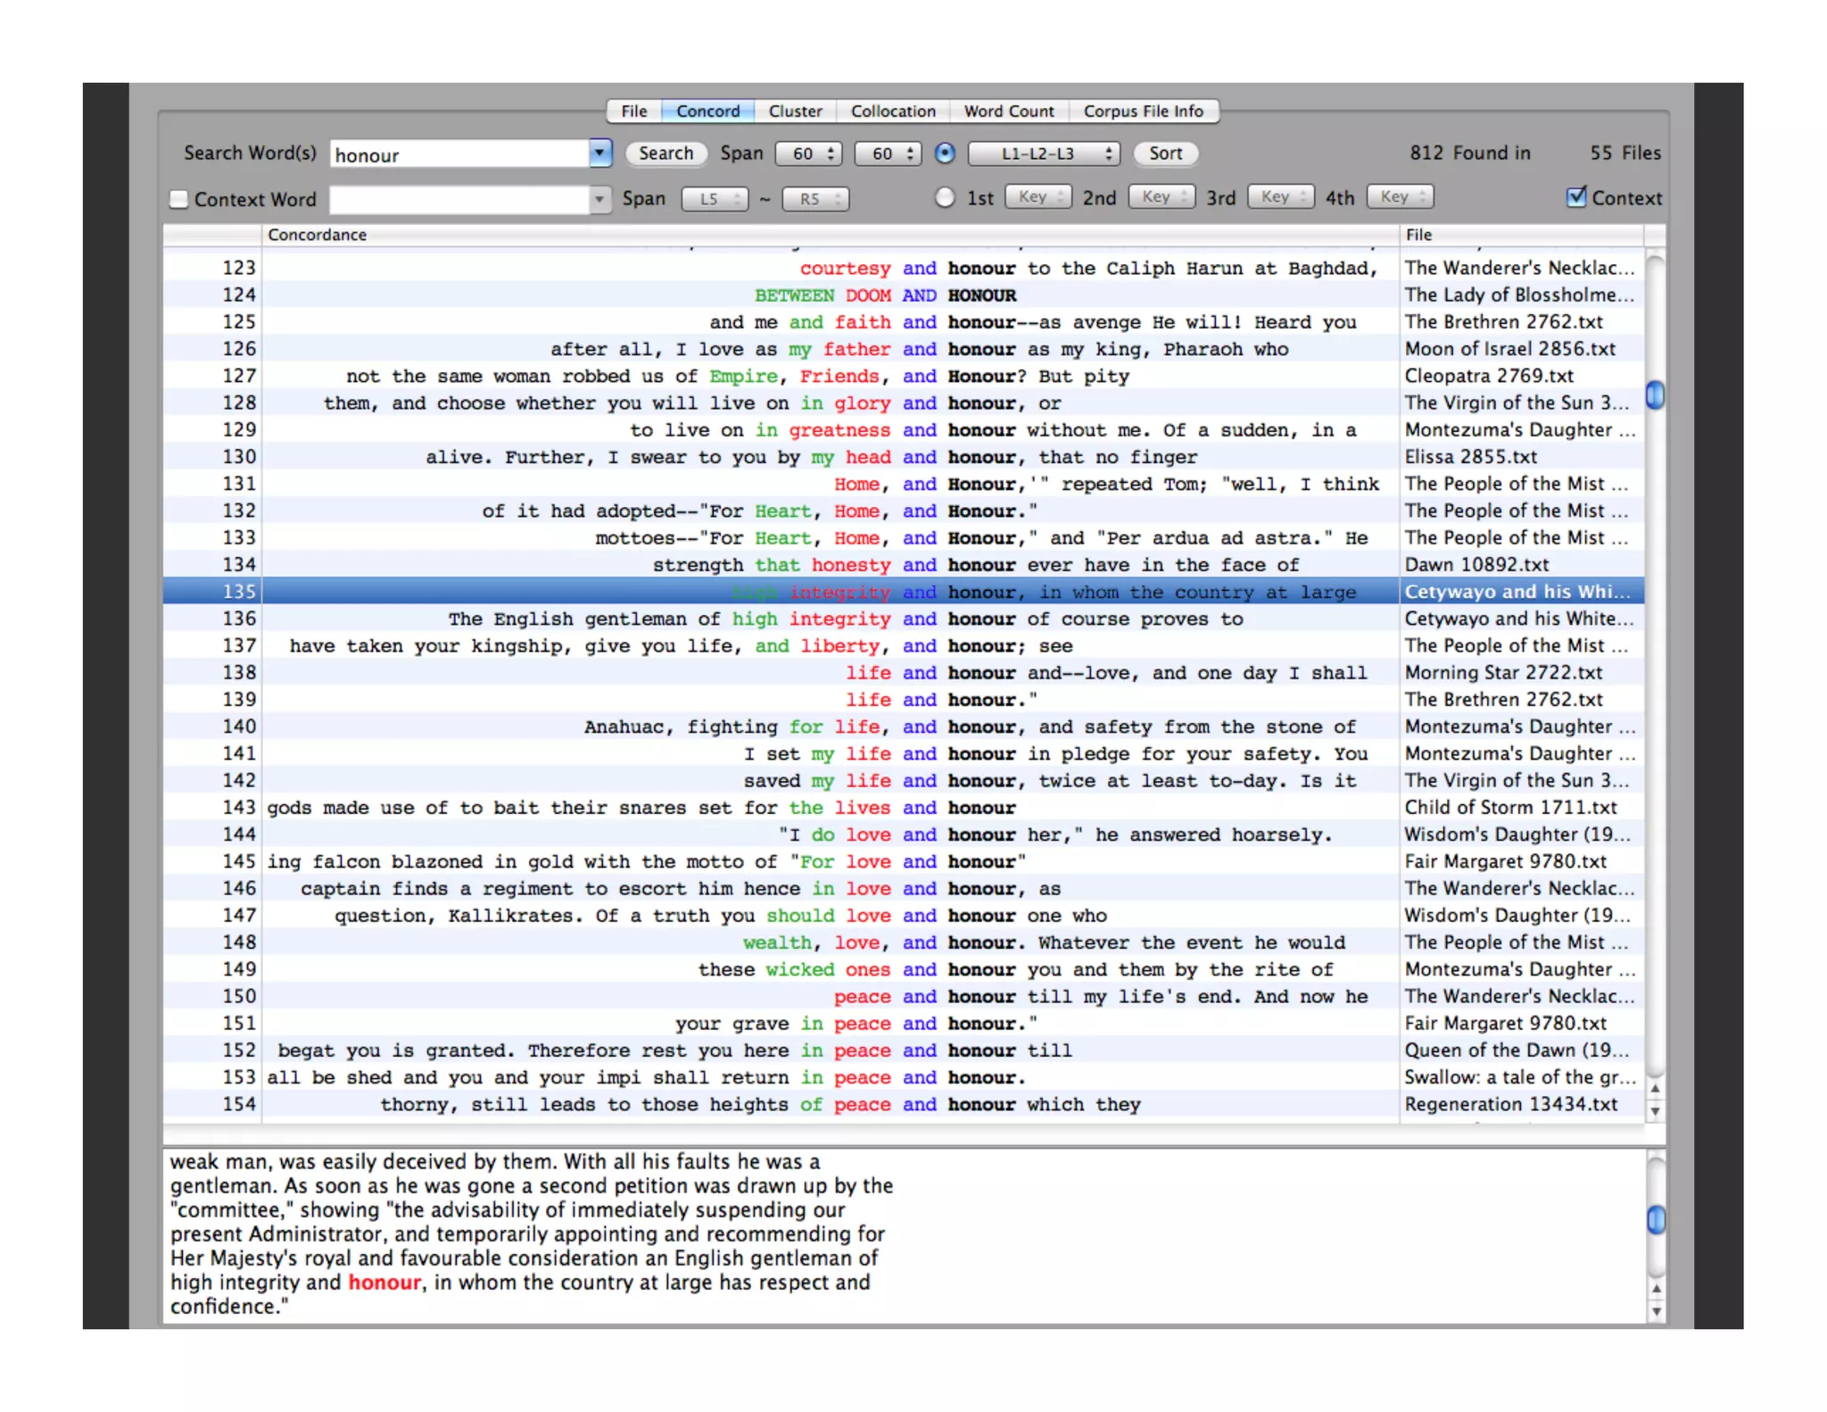Screen dimensions: 1827x1412
Task: Open the R5 span popup
Action: (814, 199)
